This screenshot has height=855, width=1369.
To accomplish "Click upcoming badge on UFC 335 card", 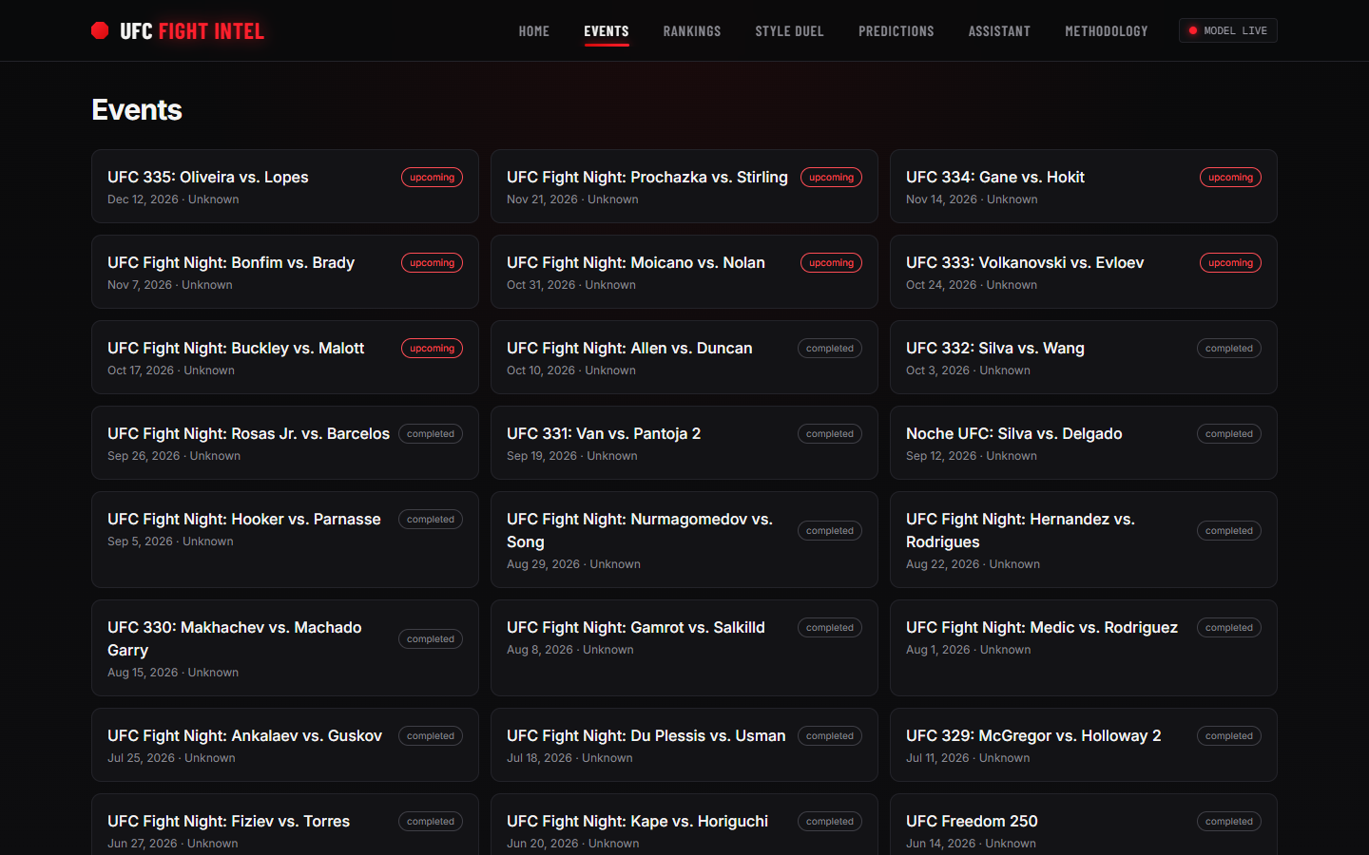I will coord(432,178).
